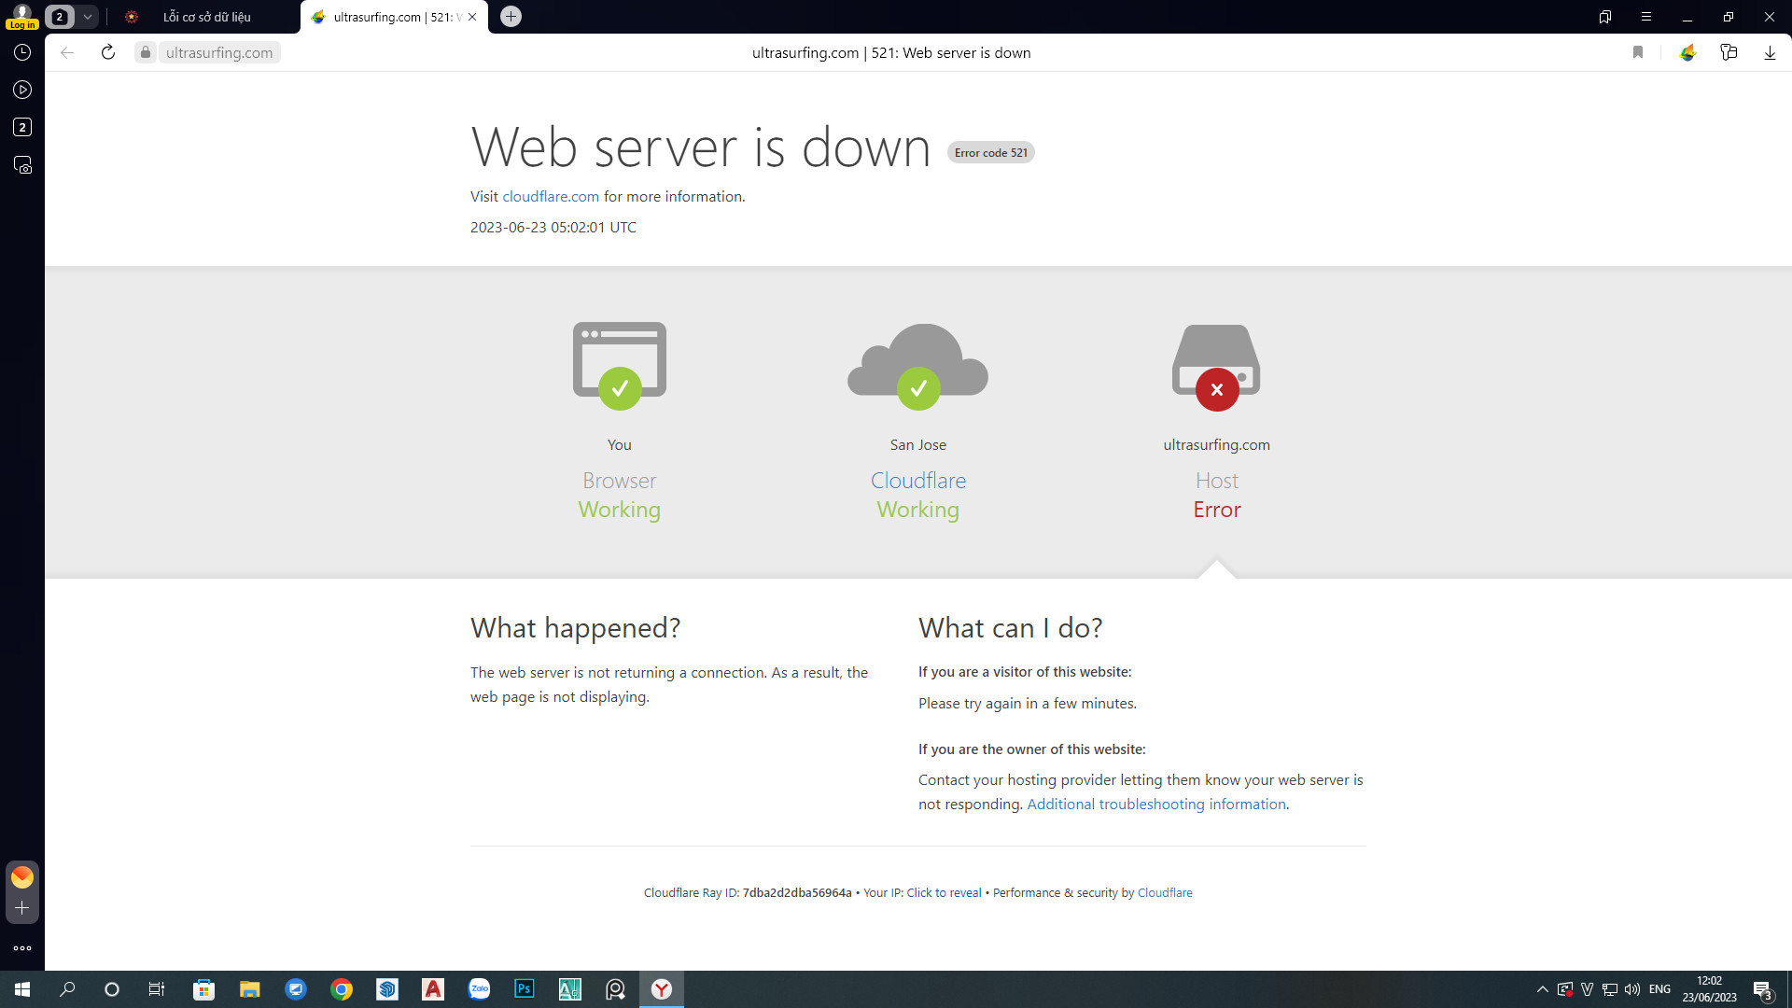
Task: Bookmark this page with the bookmark icon
Action: coord(1638,52)
